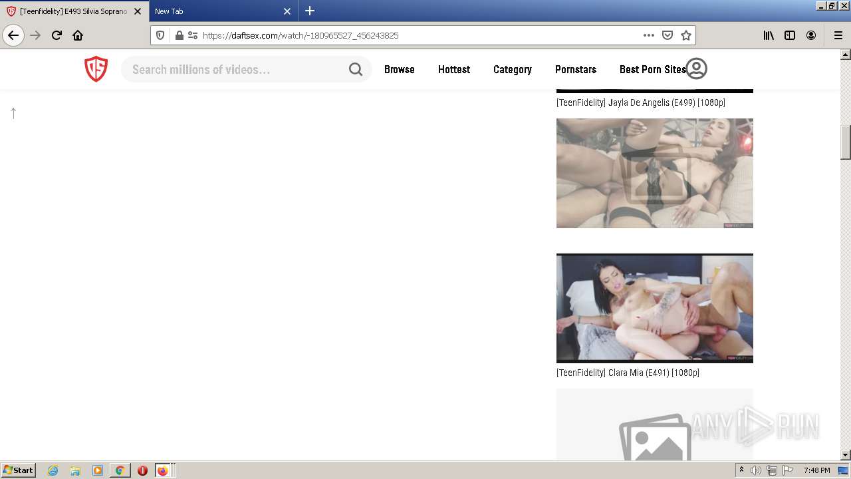The image size is (851, 479).
Task: Open a new tab with plus button
Action: click(310, 11)
